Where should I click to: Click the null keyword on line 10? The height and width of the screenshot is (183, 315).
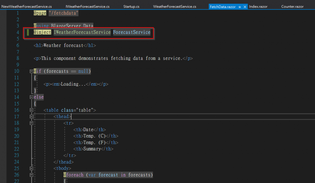[x=83, y=71]
